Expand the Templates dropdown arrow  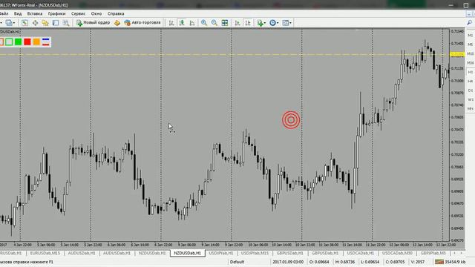click(290, 23)
